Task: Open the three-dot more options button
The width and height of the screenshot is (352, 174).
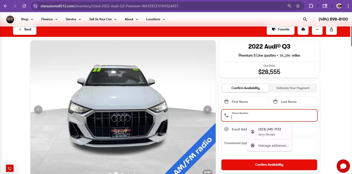Action: [x=317, y=29]
